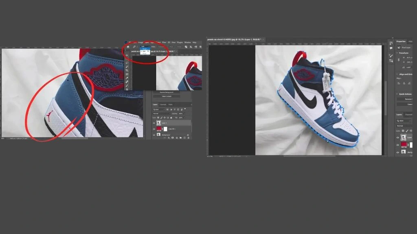Image resolution: width=417 pixels, height=234 pixels.
Task: Open adjustments sliders icon in right window strip
Action: click(391, 61)
